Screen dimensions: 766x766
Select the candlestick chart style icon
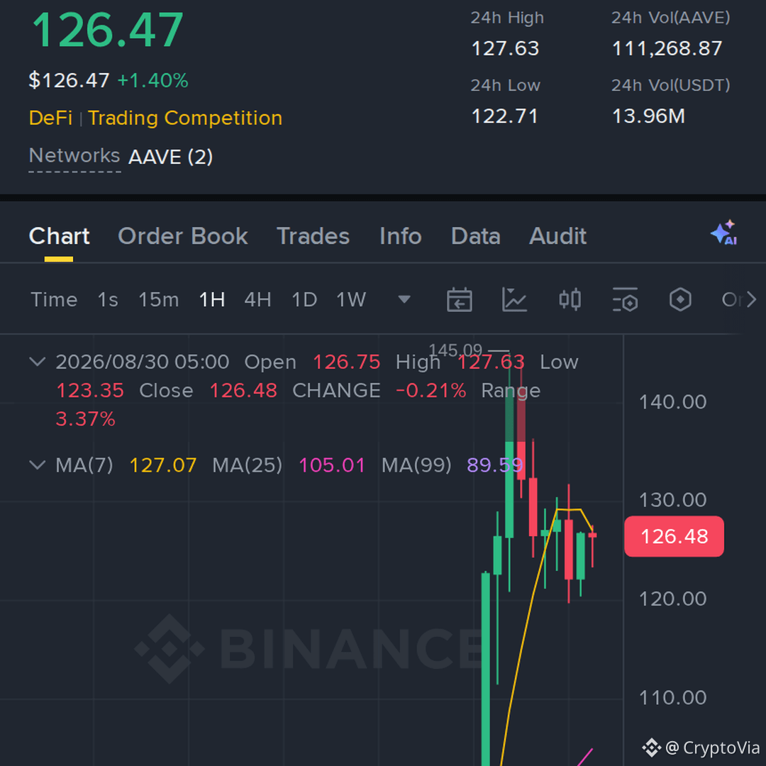(x=570, y=299)
